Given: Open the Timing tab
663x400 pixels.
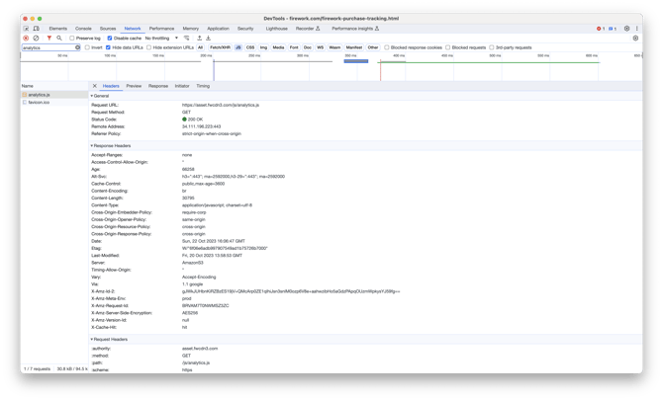Looking at the screenshot, I should tap(203, 86).
